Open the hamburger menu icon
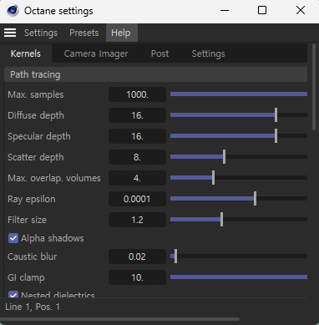Image resolution: width=319 pixels, height=325 pixels. (10, 33)
